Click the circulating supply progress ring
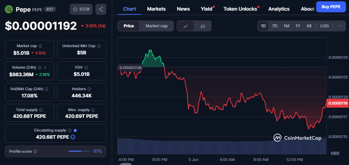This screenshot has height=165, width=349. pyautogui.click(x=73, y=137)
